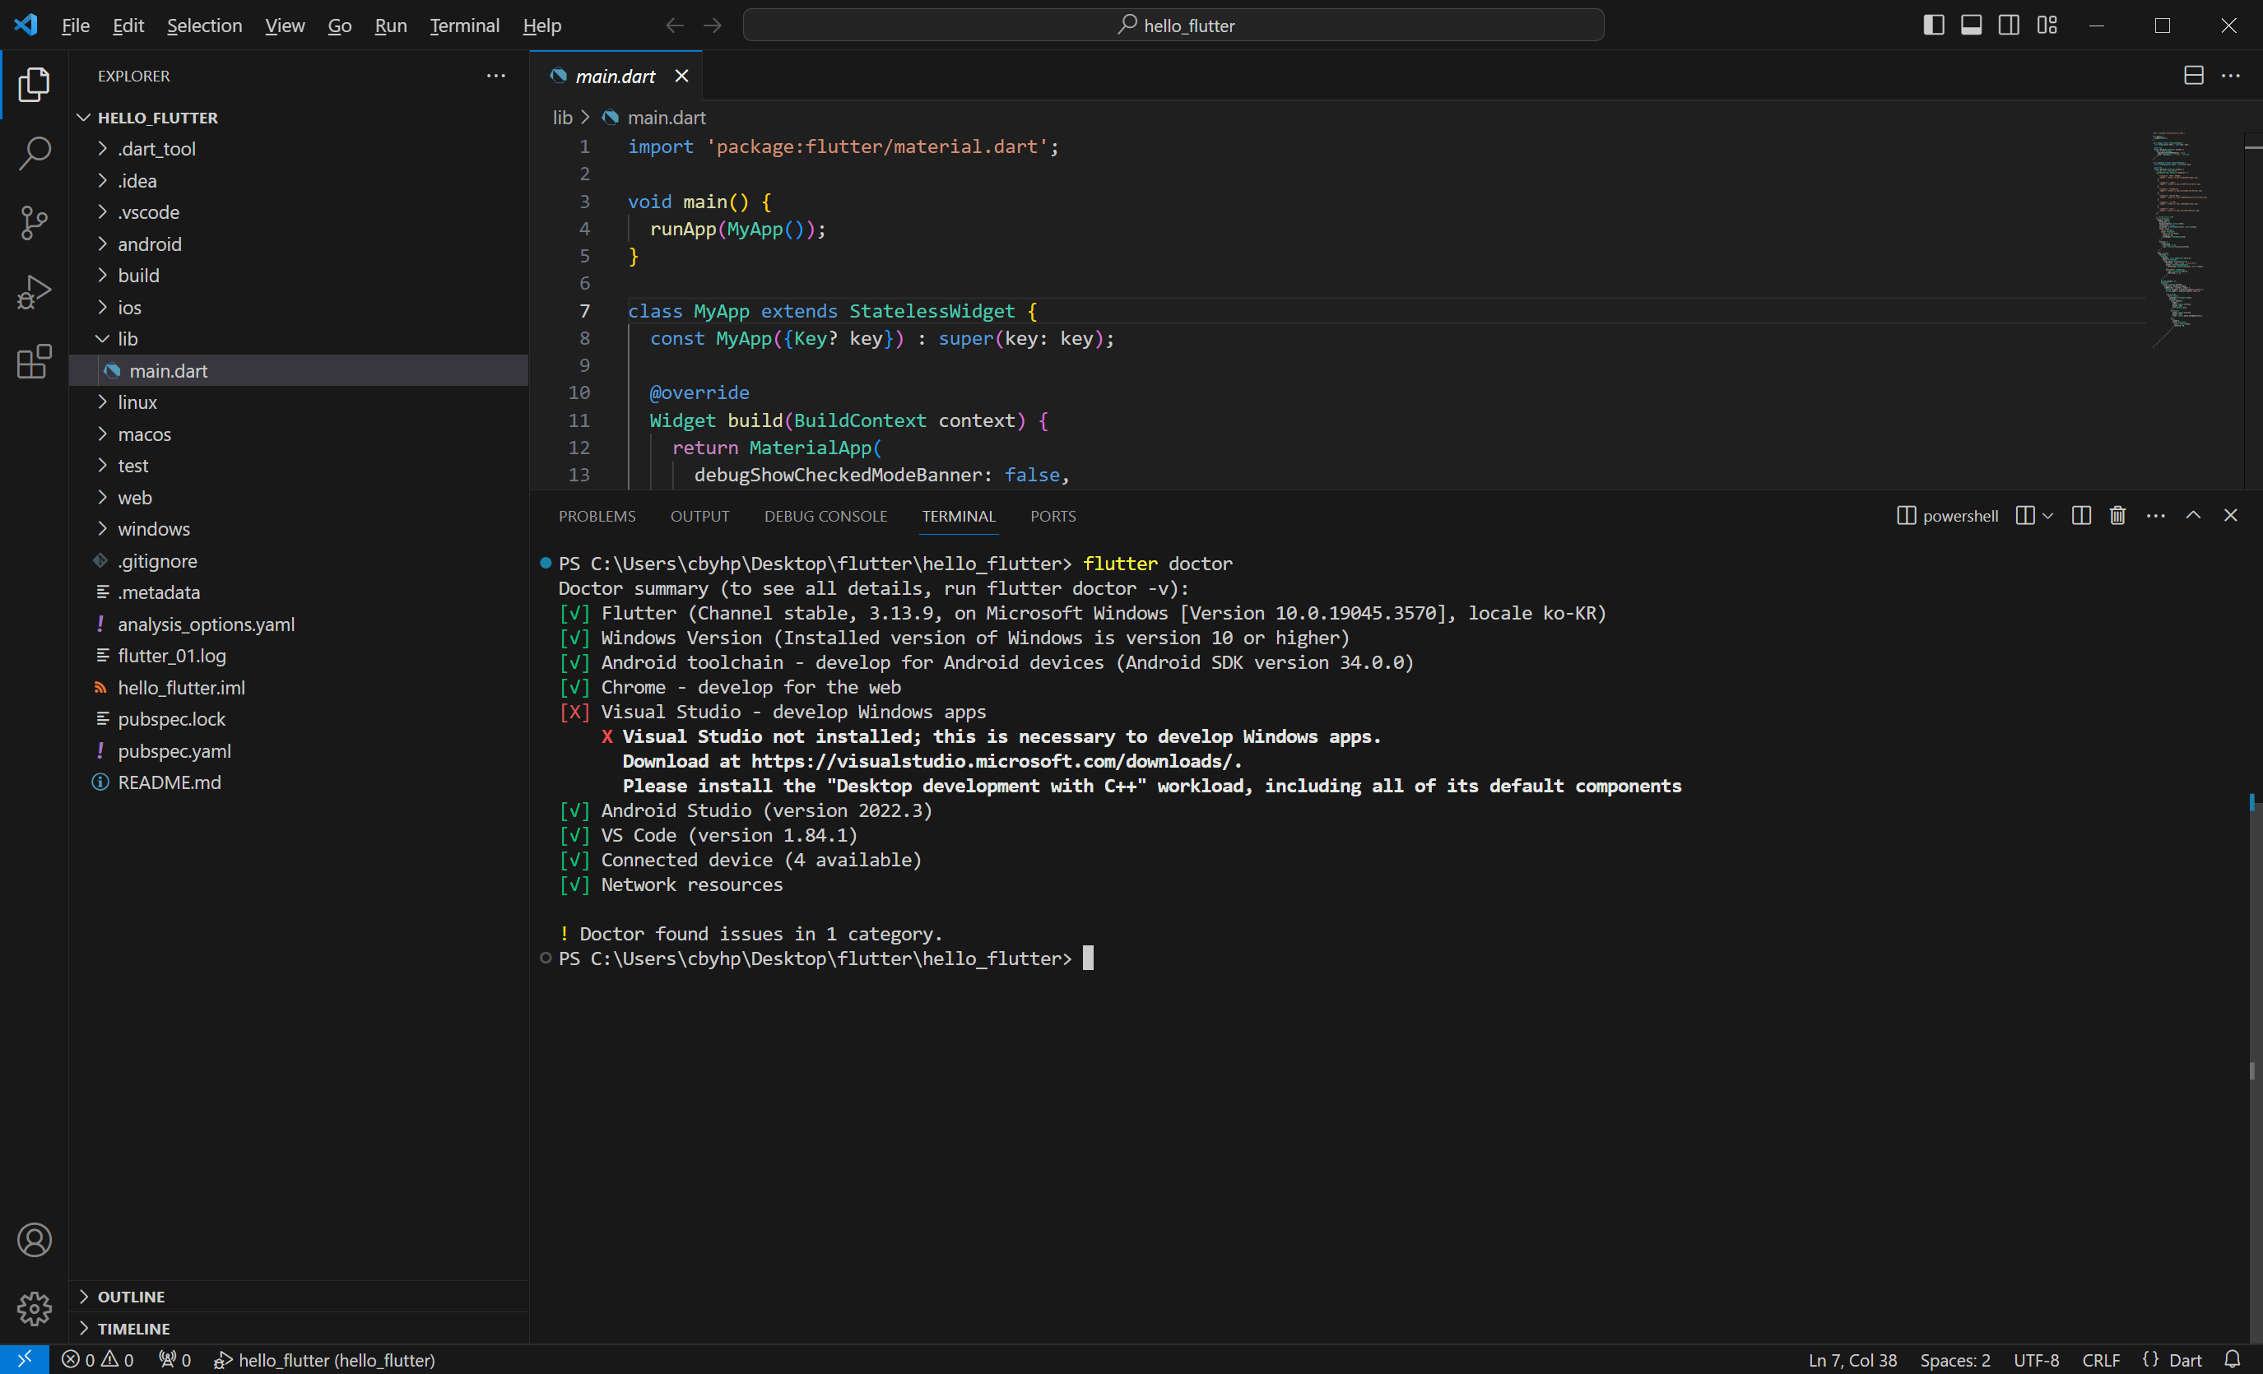The width and height of the screenshot is (2263, 1374).
Task: Click the Ln 7, Col 38 cursor position
Action: tap(1852, 1359)
